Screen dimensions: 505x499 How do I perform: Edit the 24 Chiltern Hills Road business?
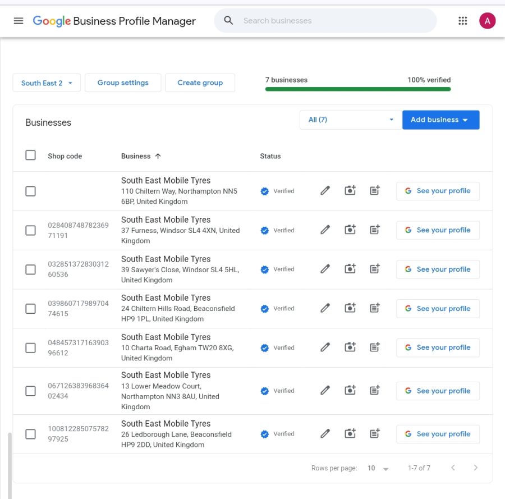coord(325,308)
